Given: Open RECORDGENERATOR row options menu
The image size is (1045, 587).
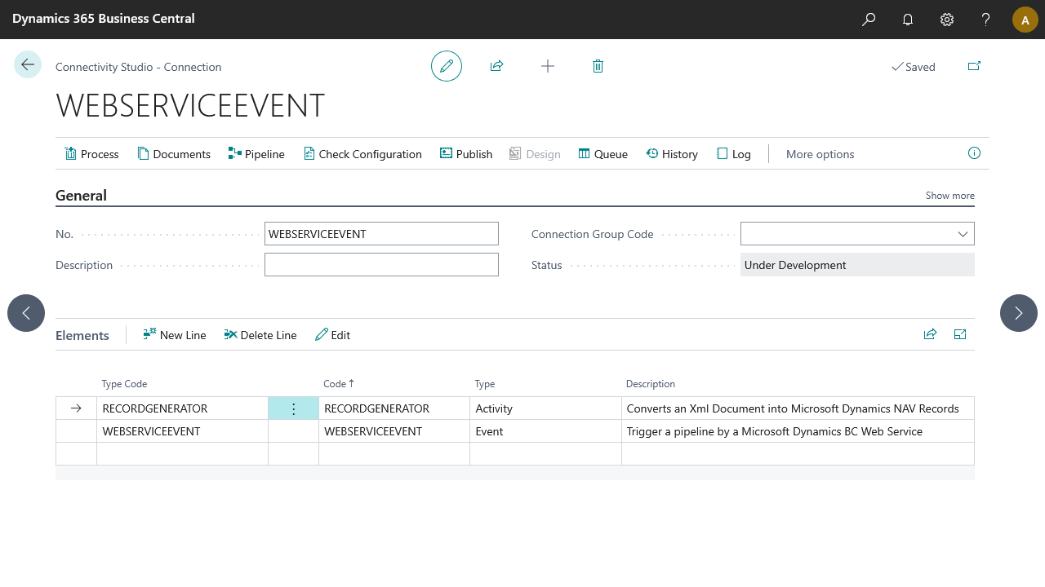Looking at the screenshot, I should click(x=294, y=408).
